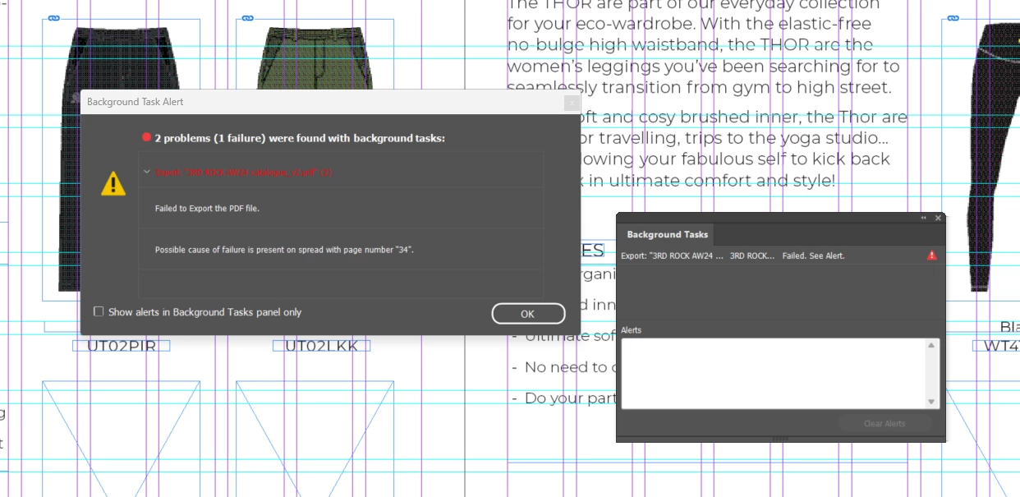Click OK in the Background Task Alert
The width and height of the screenshot is (1020, 497).
click(x=528, y=314)
